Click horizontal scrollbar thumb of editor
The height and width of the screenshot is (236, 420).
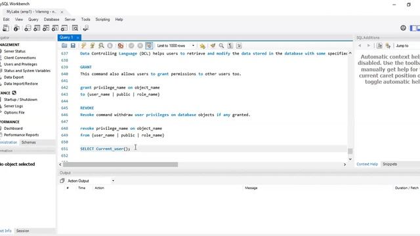coord(120,165)
